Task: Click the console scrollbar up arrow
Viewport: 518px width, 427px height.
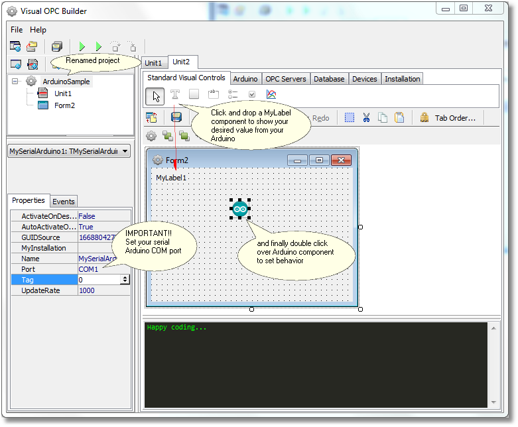Action: pos(493,328)
